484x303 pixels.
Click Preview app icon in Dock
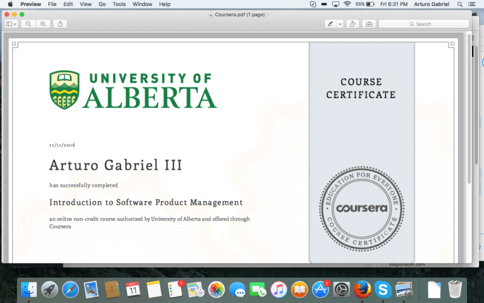[x=404, y=290]
